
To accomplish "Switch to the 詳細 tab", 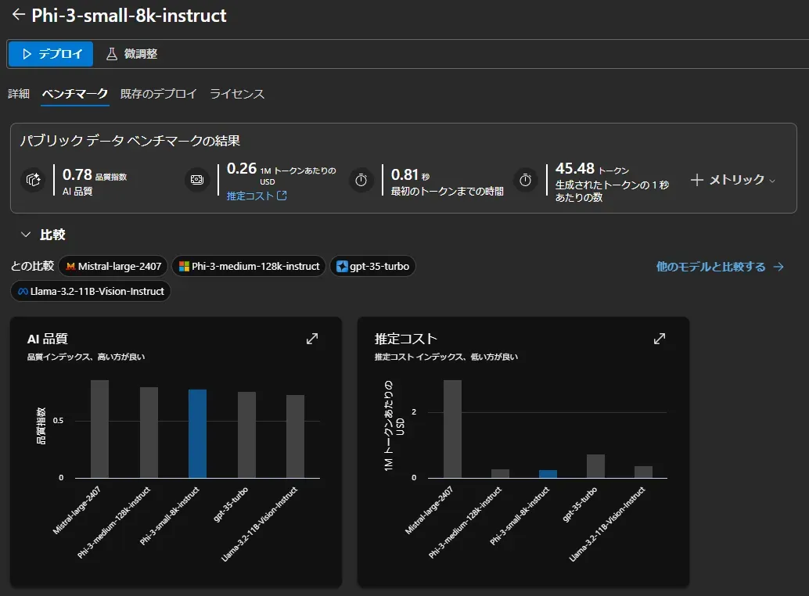I will click(19, 93).
